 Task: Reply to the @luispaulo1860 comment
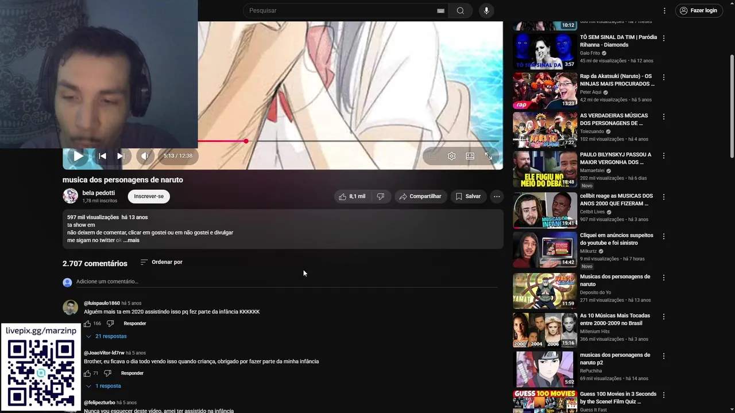[135, 324]
